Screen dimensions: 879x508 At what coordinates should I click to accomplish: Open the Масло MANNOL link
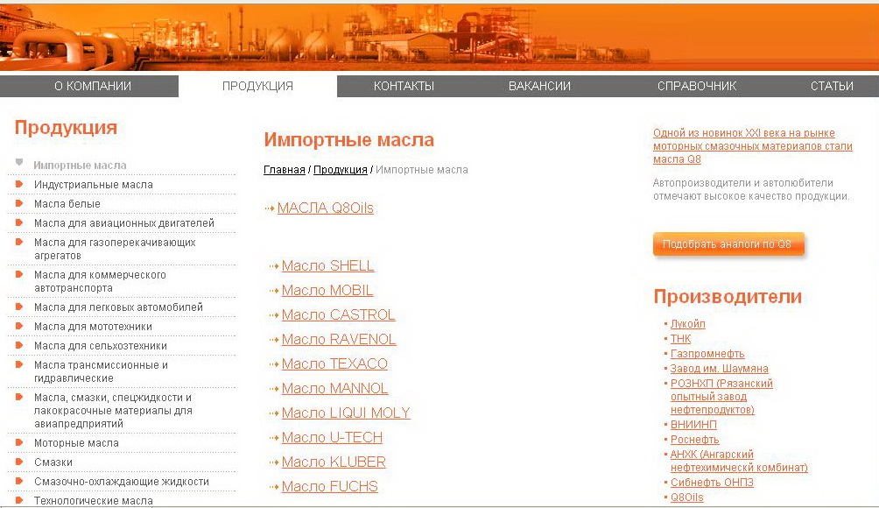pyautogui.click(x=334, y=388)
